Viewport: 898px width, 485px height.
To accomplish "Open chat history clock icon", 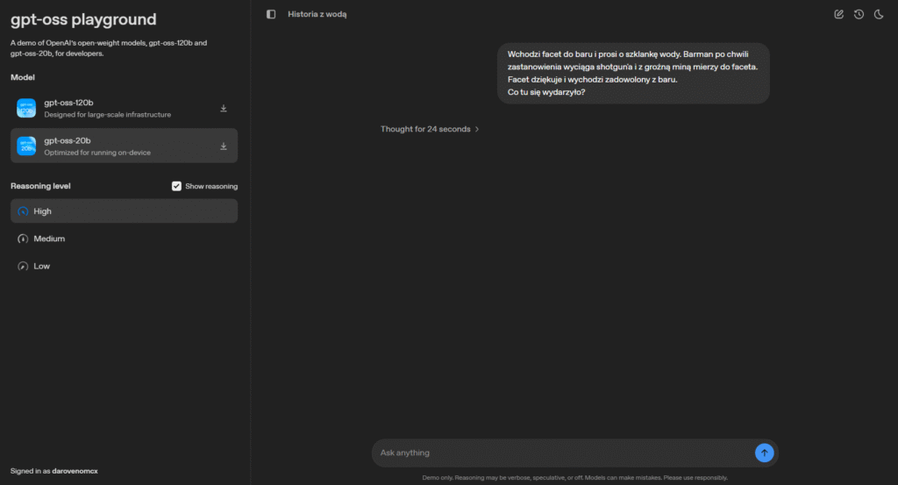I will (859, 14).
